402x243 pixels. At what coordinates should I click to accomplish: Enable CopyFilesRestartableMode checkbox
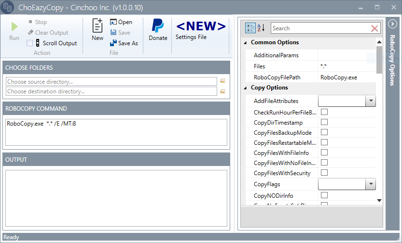pyautogui.click(x=324, y=142)
